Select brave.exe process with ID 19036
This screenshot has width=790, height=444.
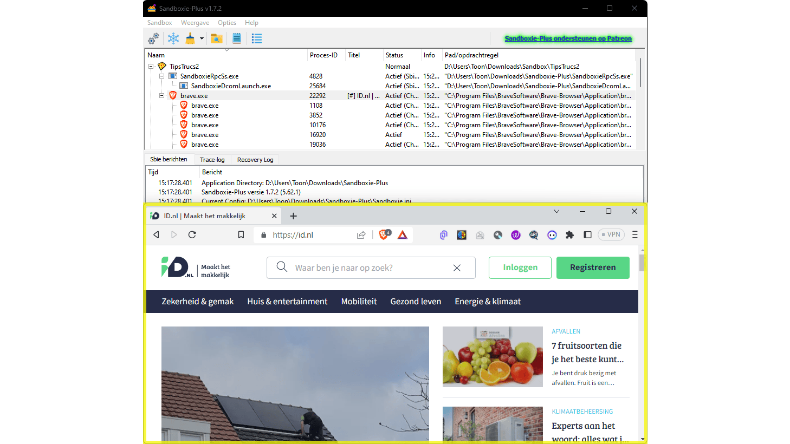pos(390,145)
